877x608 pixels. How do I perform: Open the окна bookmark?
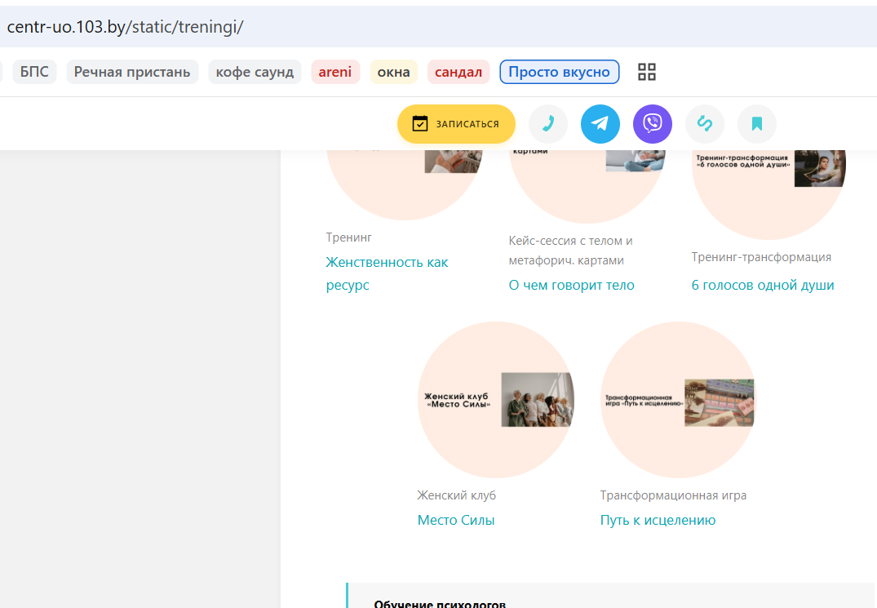(x=393, y=72)
